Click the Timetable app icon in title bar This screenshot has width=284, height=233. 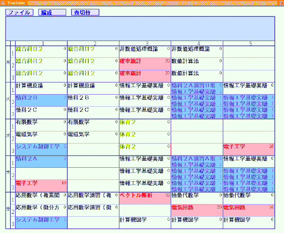3,3
